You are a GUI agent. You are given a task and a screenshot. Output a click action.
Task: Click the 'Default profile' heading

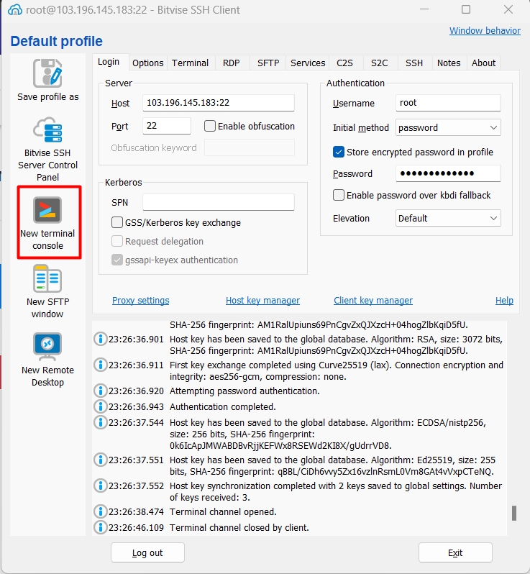[56, 41]
